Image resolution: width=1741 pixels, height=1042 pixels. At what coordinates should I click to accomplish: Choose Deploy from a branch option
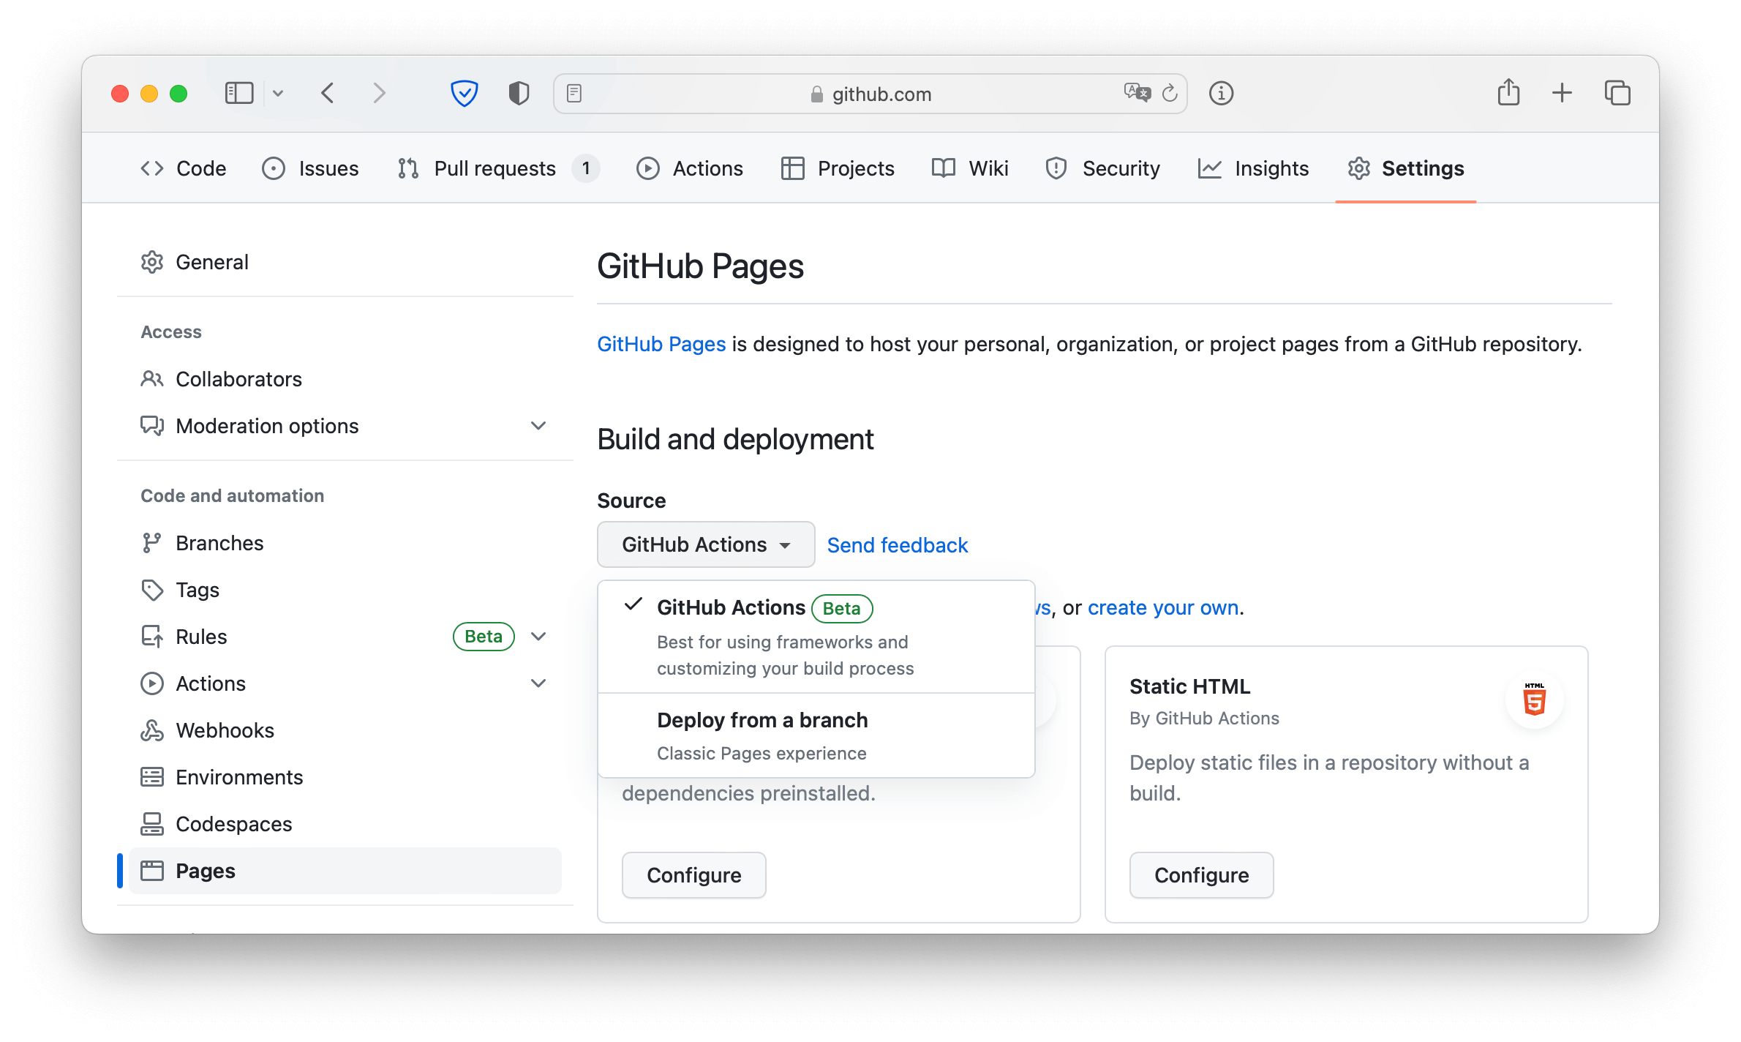coord(762,721)
